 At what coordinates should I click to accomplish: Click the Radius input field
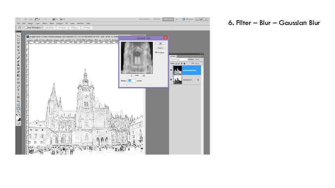pyautogui.click(x=132, y=80)
